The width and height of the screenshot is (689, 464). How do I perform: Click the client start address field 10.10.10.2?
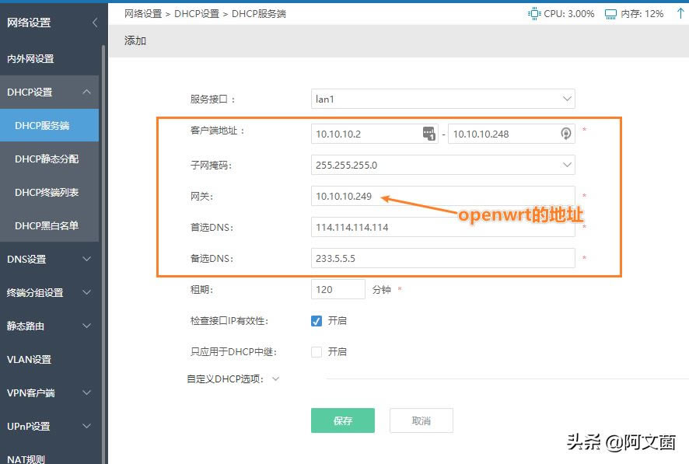click(374, 134)
